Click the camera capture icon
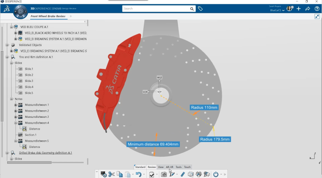This screenshot has width=322, height=178. pyautogui.click(x=164, y=174)
